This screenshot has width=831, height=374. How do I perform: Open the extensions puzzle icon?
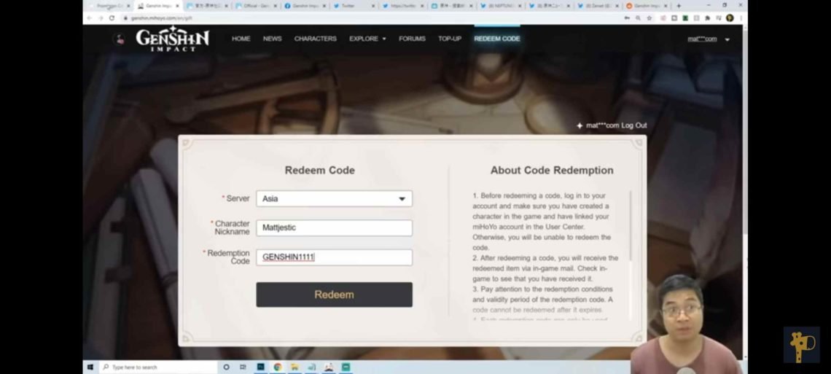(x=708, y=18)
